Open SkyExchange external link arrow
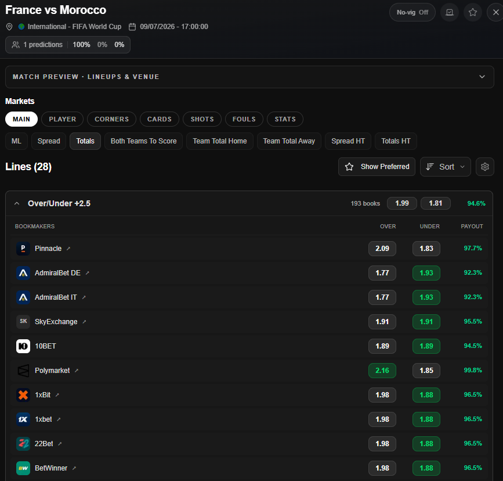Viewport: 503px width, 481px height. [84, 322]
